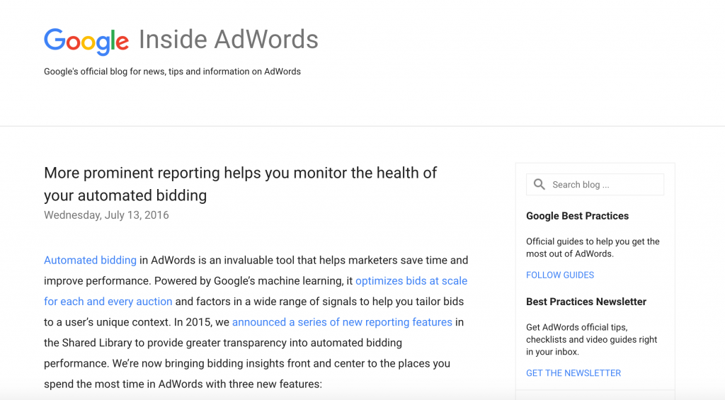Click GET THE NEWSLETTER link
This screenshot has width=725, height=400.
click(573, 373)
